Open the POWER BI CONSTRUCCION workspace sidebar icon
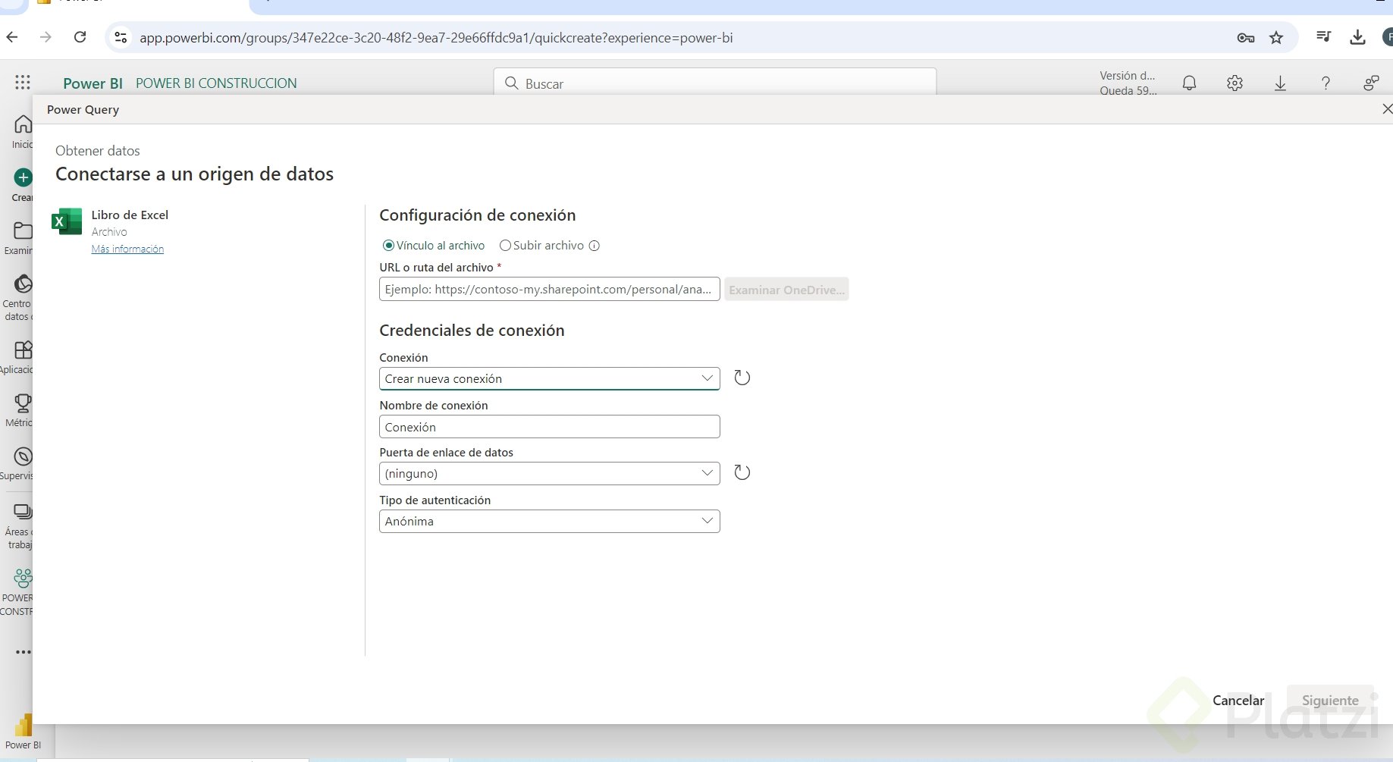1393x762 pixels. click(24, 579)
